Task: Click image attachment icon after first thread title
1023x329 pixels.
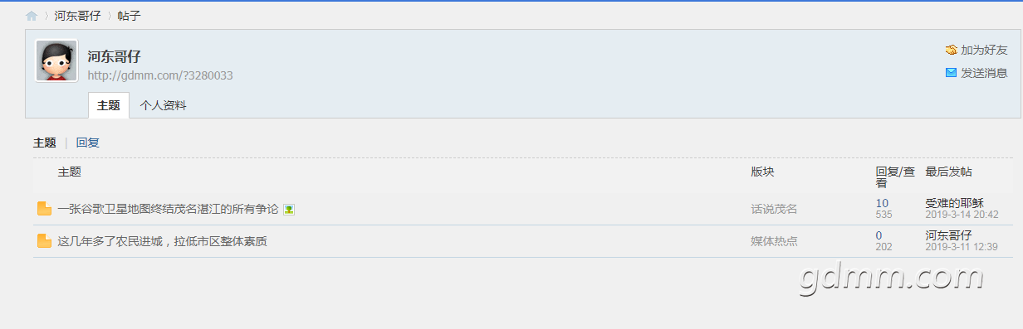Action: pyautogui.click(x=289, y=210)
